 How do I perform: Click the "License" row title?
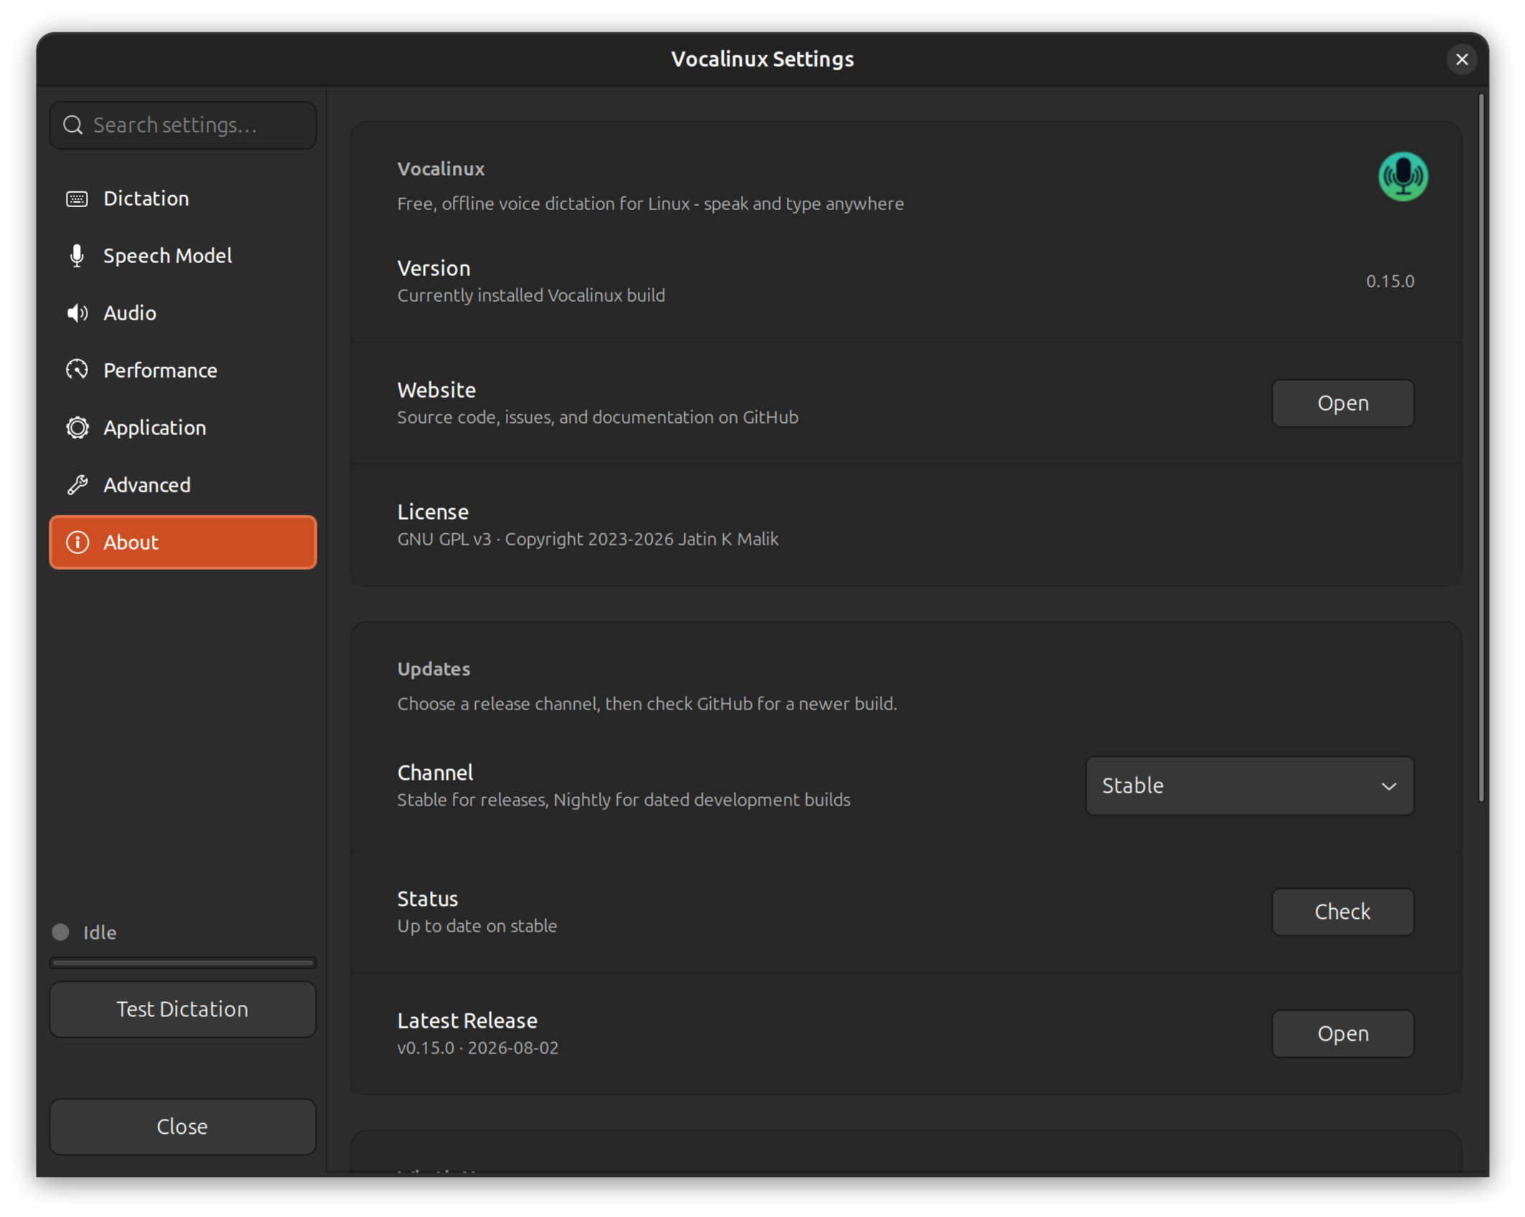(433, 512)
